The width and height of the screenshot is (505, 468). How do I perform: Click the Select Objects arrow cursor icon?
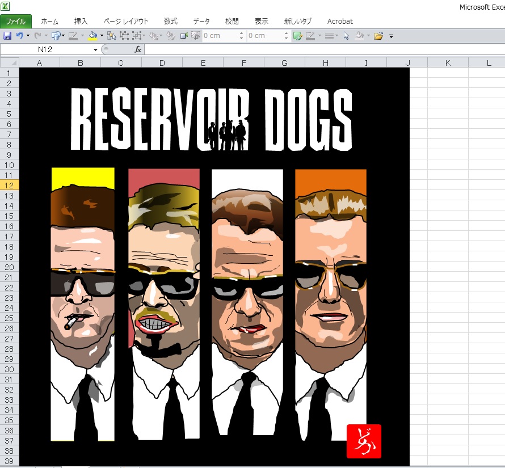pyautogui.click(x=346, y=36)
